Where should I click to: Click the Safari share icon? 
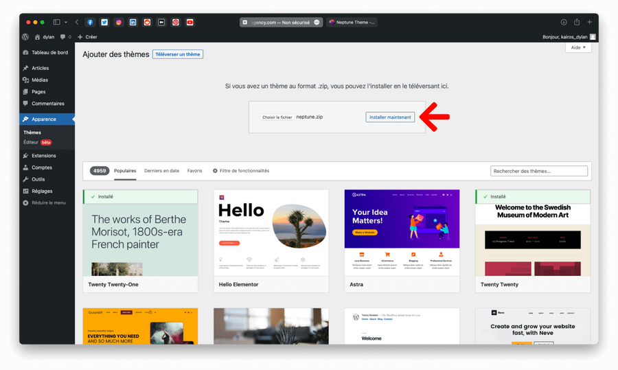click(x=577, y=22)
